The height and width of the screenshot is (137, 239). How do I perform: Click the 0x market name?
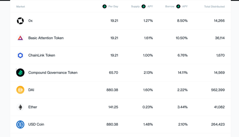coord(31,21)
